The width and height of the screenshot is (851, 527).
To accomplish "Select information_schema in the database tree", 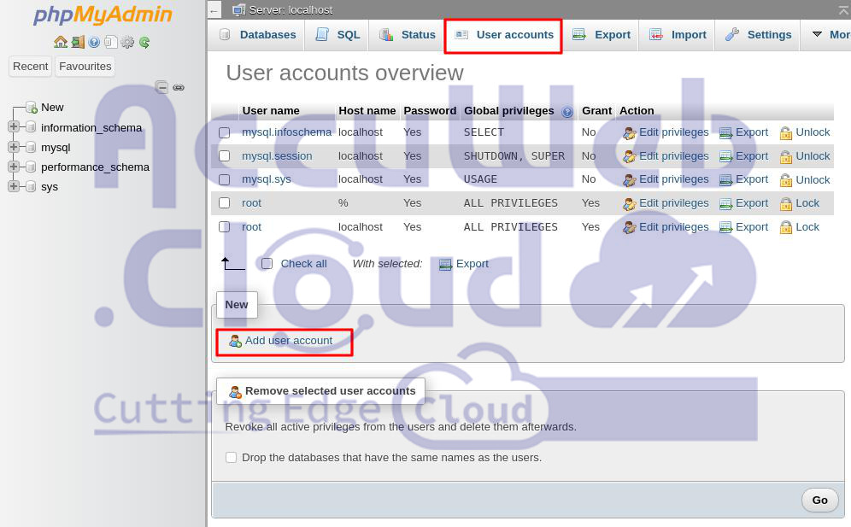I will (91, 127).
